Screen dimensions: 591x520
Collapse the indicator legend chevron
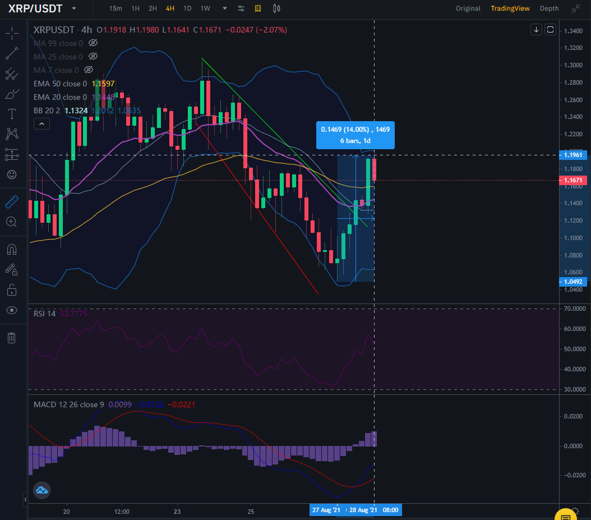tap(42, 123)
